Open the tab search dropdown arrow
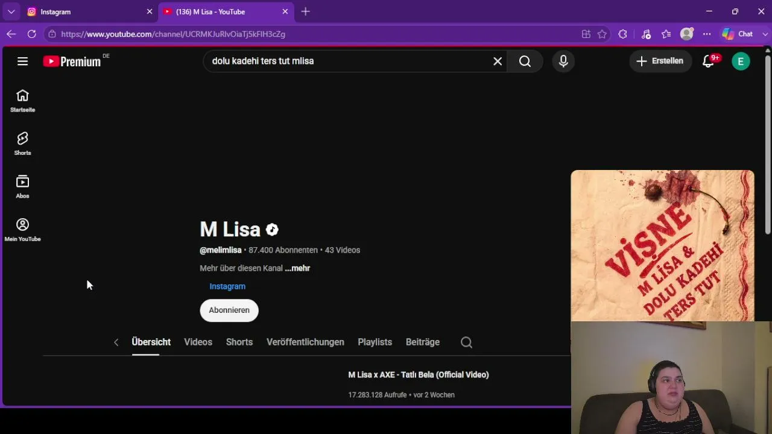 (x=11, y=11)
